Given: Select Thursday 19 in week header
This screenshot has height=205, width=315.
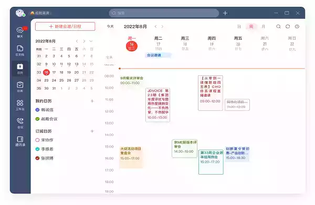Looking at the screenshot, I should (x=212, y=43).
